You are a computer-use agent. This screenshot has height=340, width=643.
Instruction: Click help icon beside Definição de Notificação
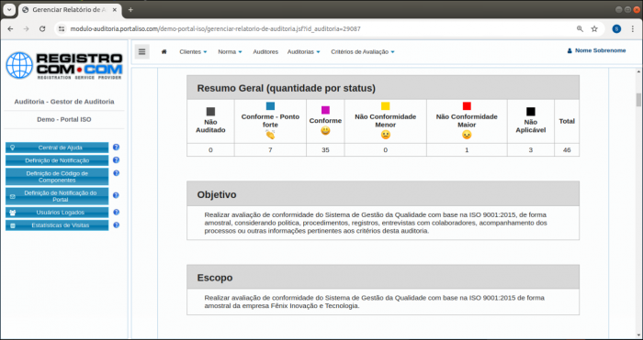pos(116,160)
